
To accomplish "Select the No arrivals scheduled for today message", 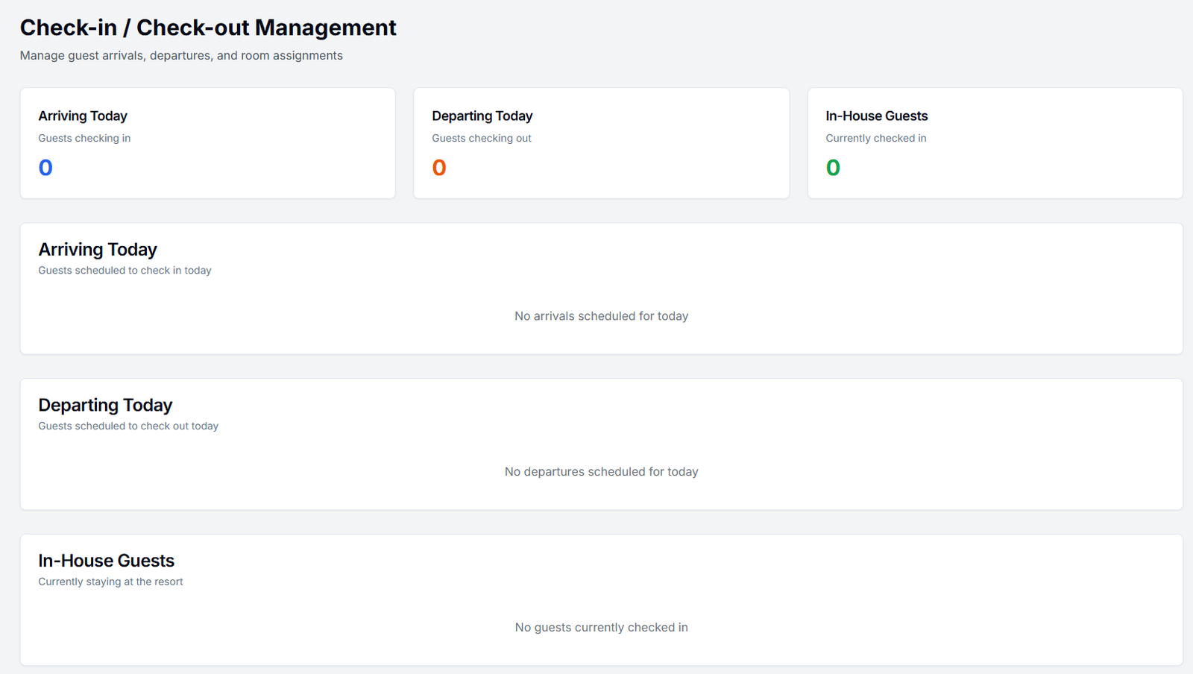I will pyautogui.click(x=601, y=315).
